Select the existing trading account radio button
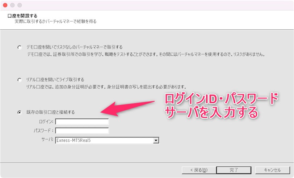 [x=20, y=113]
